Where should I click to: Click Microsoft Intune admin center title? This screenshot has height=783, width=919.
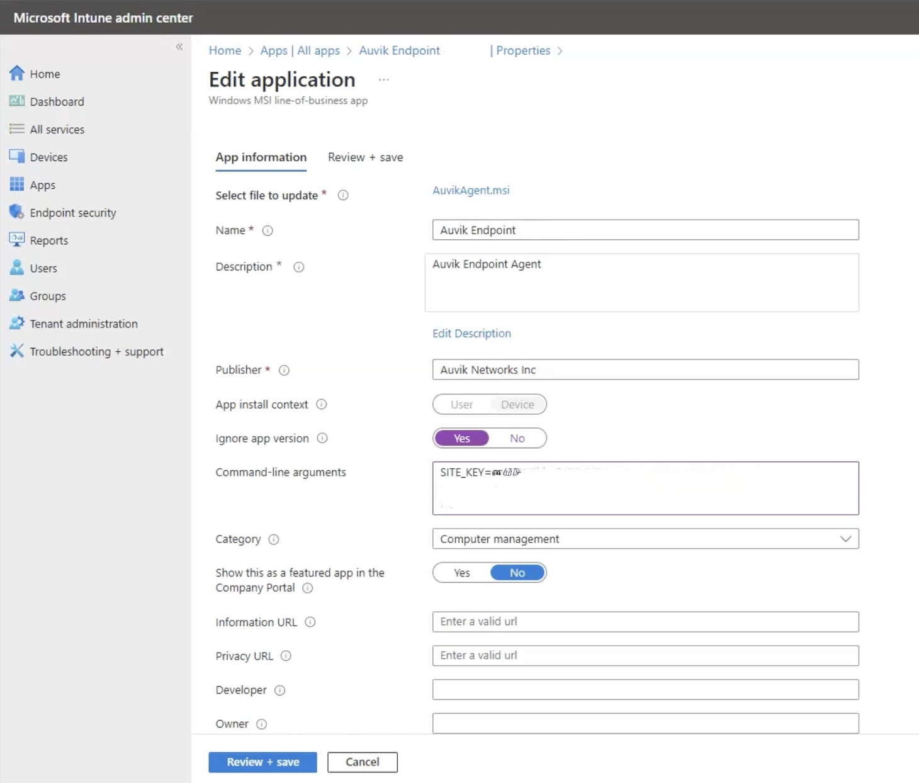[103, 18]
